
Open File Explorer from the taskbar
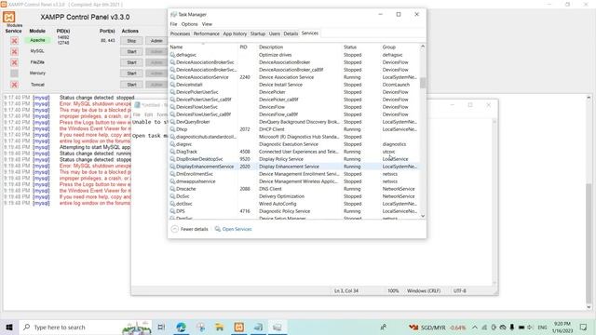click(x=220, y=328)
